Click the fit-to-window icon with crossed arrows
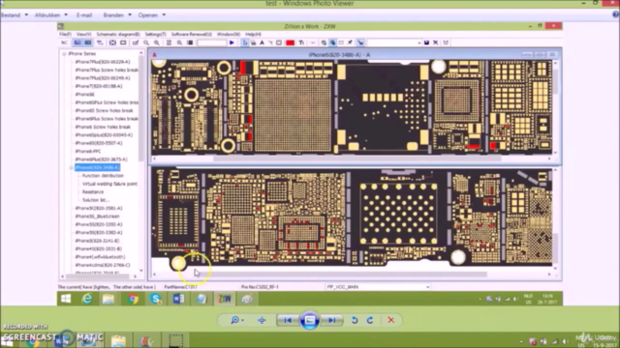620x348 pixels. [112, 43]
